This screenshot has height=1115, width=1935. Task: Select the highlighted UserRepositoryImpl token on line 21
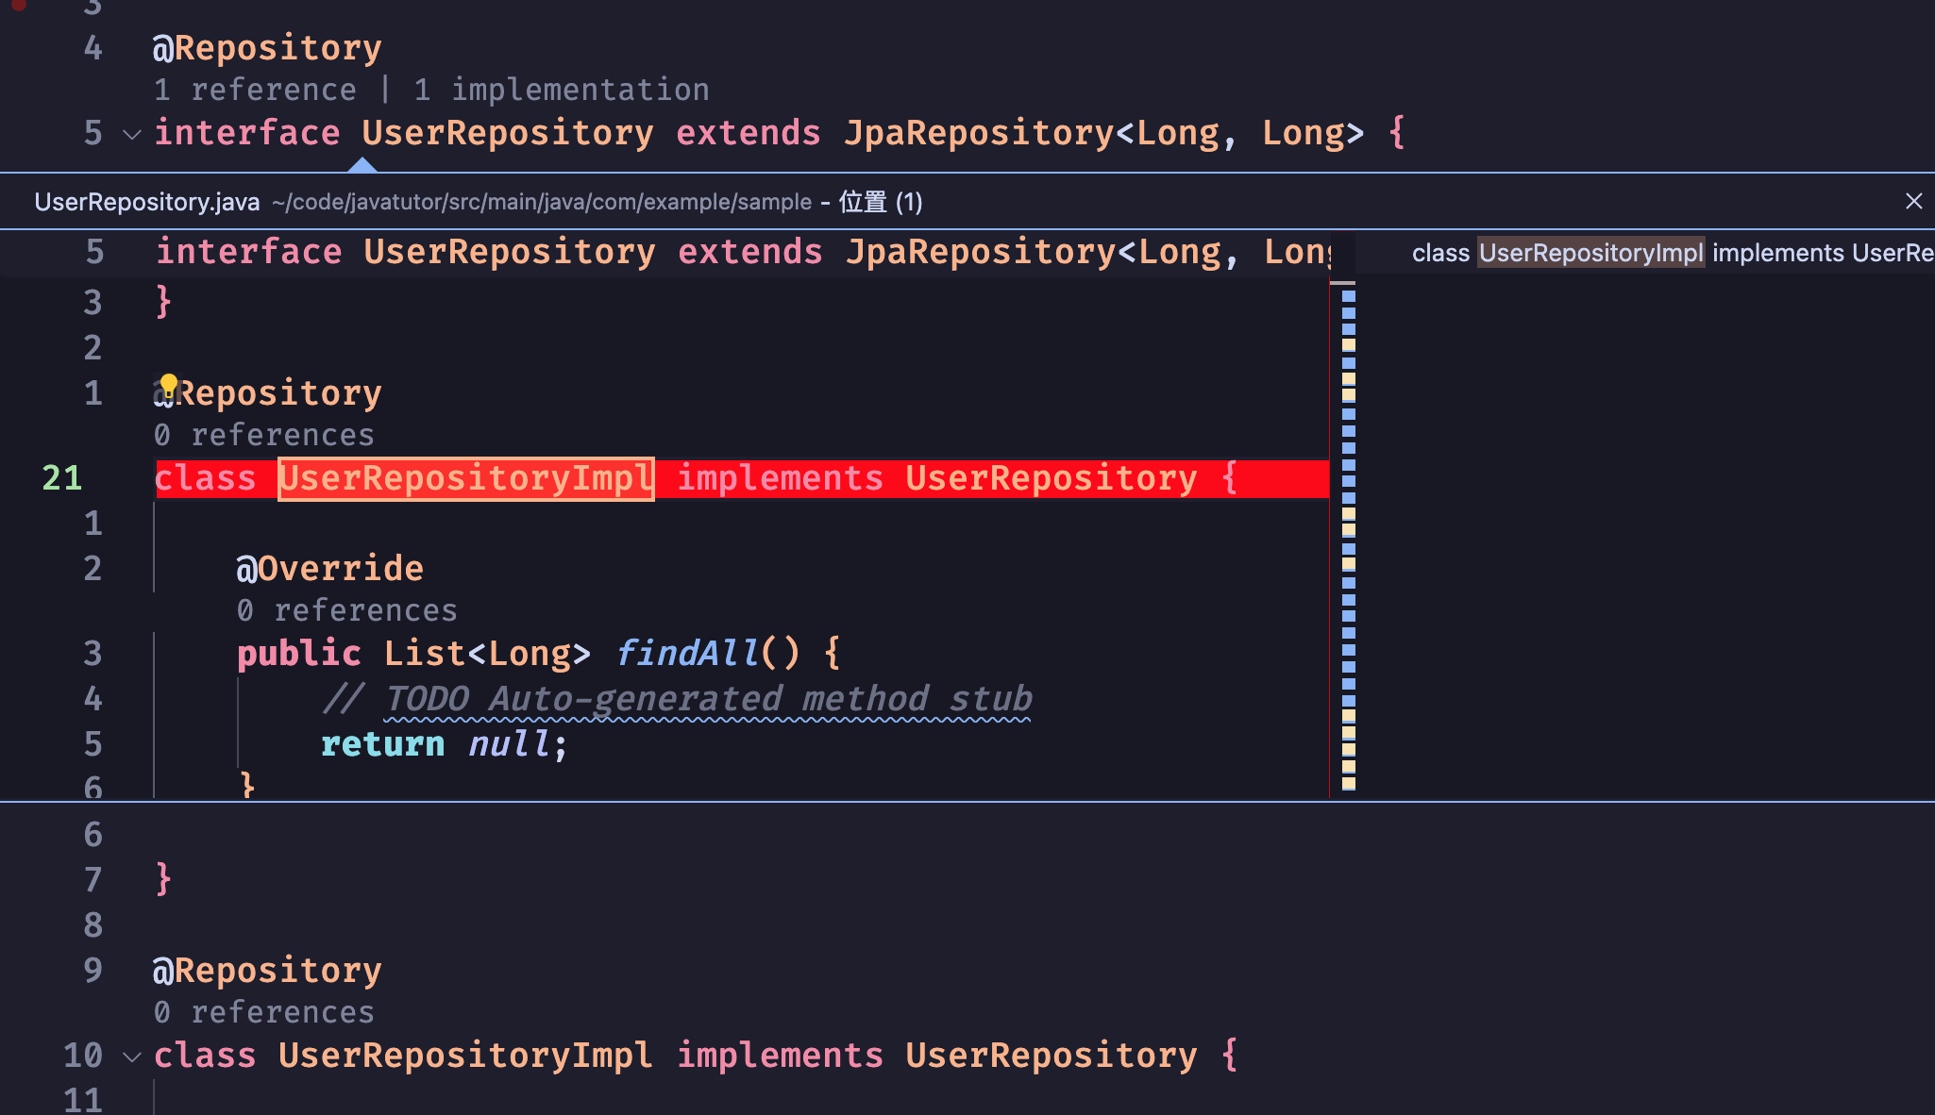click(x=464, y=478)
